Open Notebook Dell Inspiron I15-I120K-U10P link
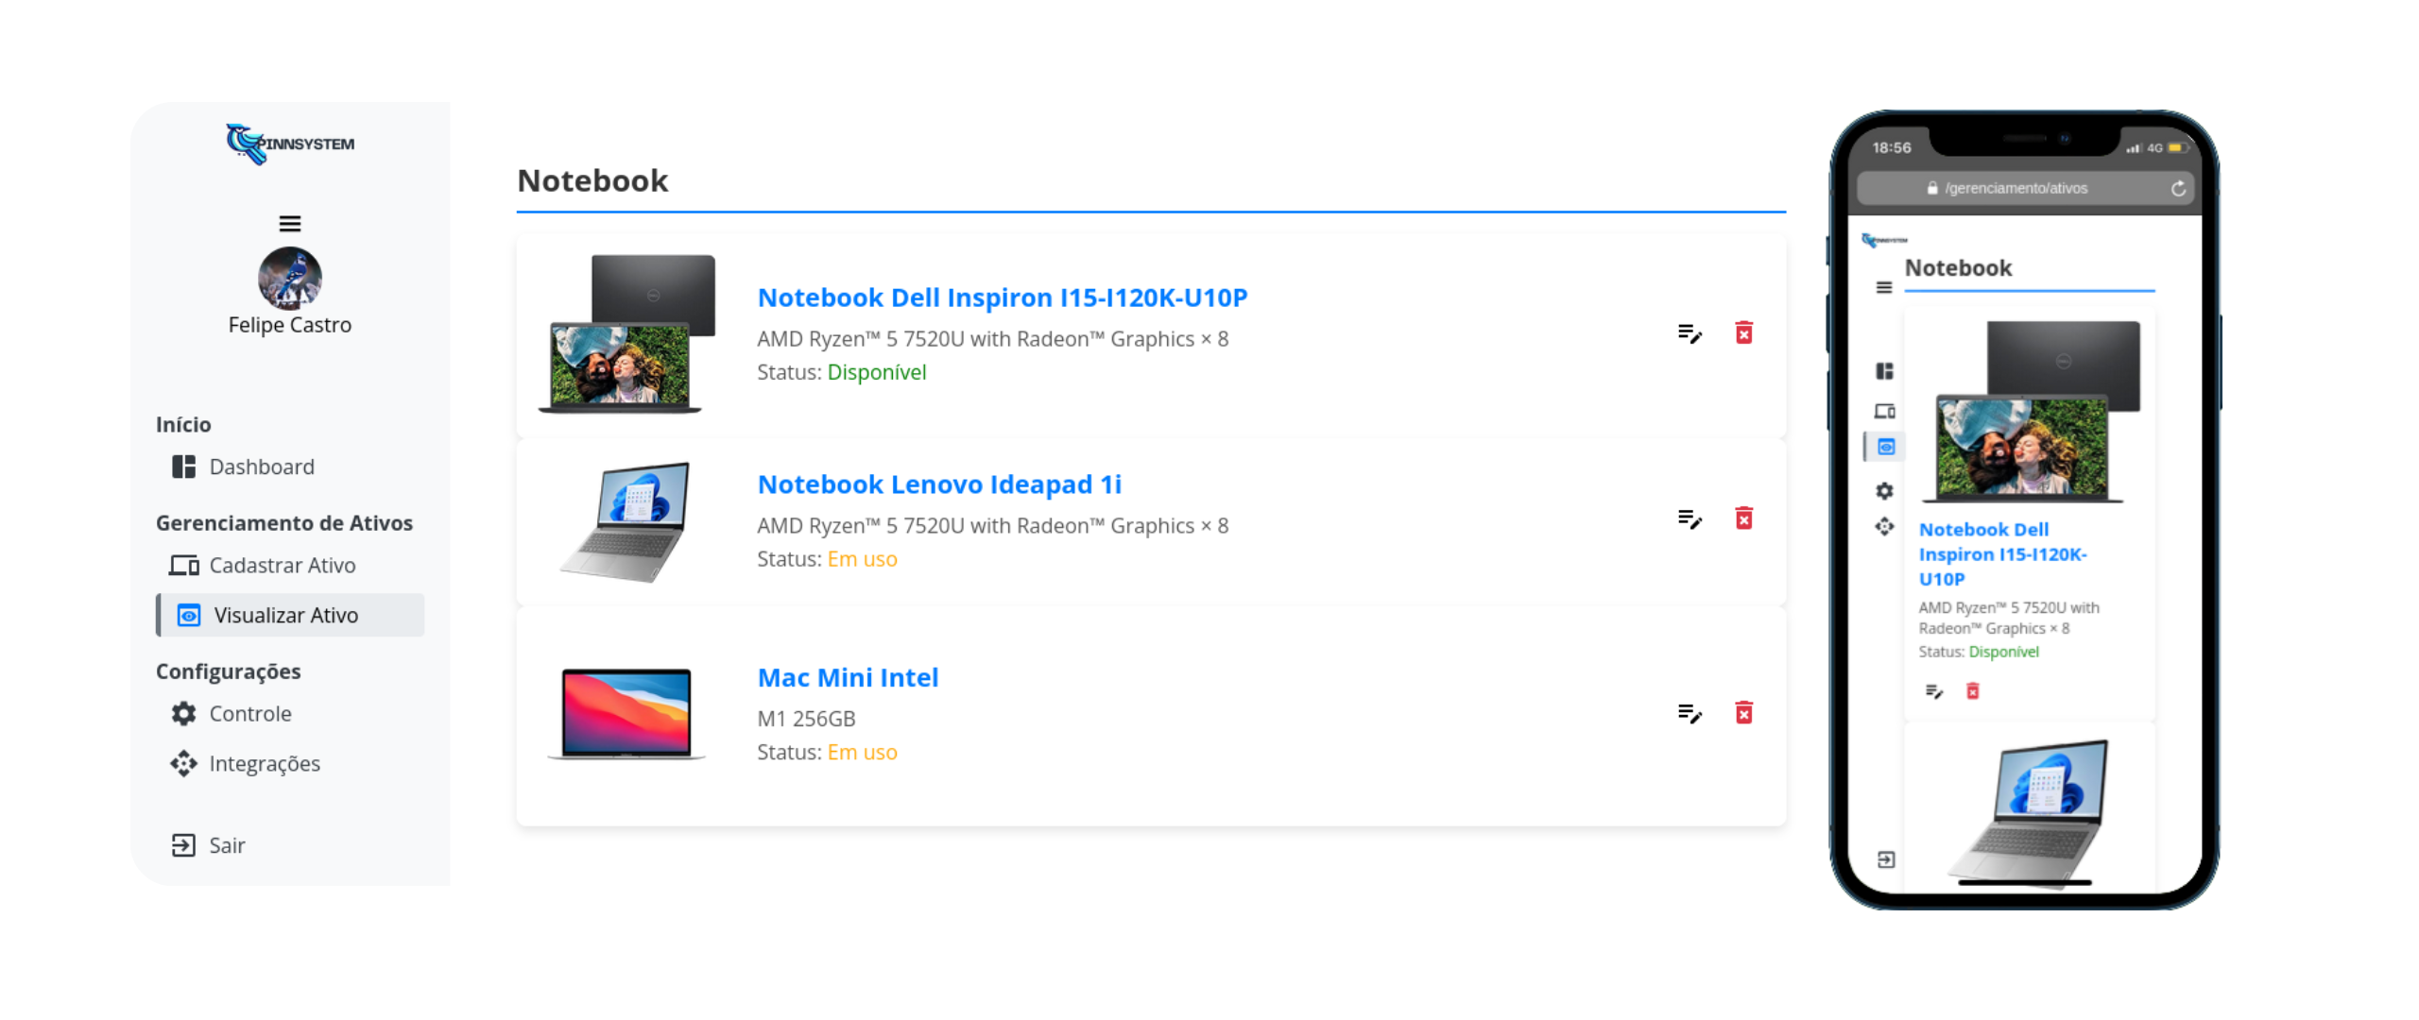 click(1002, 297)
